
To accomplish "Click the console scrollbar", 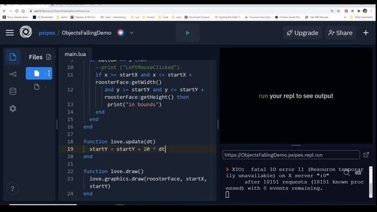I will (x=371, y=182).
